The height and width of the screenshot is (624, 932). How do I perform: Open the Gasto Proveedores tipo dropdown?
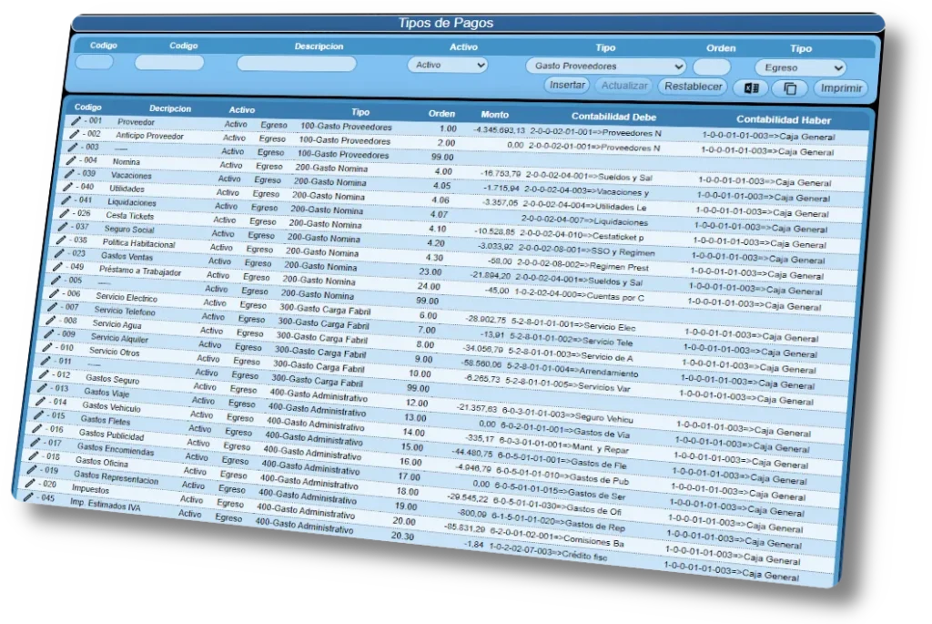(x=605, y=66)
